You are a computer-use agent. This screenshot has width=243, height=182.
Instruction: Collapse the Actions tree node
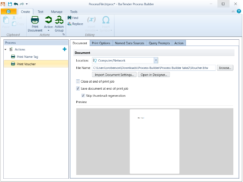[6, 49]
